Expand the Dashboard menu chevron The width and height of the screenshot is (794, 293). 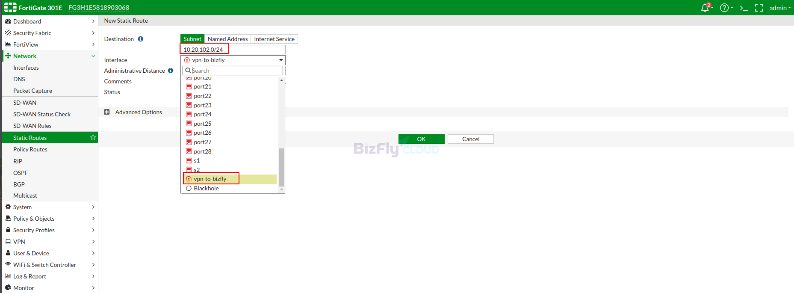(x=93, y=21)
